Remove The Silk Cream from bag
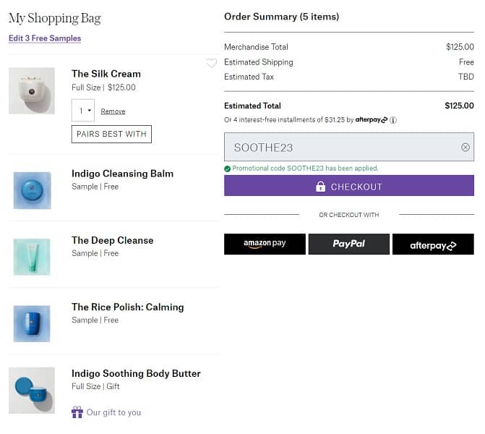The image size is (485, 434). pos(113,111)
